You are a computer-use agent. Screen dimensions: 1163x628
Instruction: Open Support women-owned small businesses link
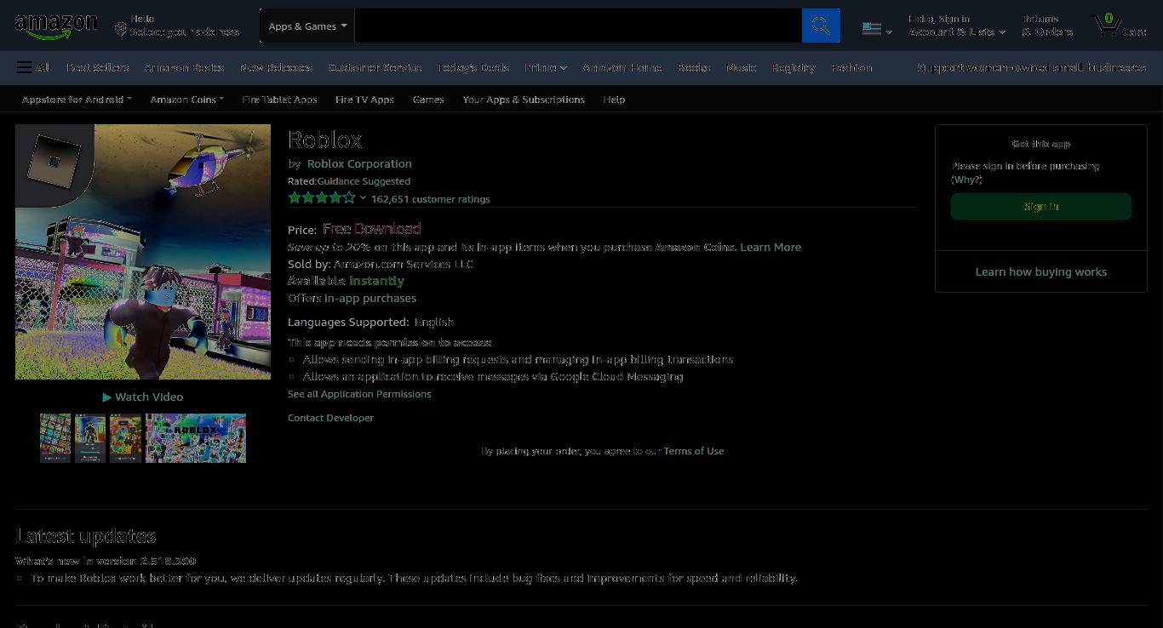[1031, 67]
